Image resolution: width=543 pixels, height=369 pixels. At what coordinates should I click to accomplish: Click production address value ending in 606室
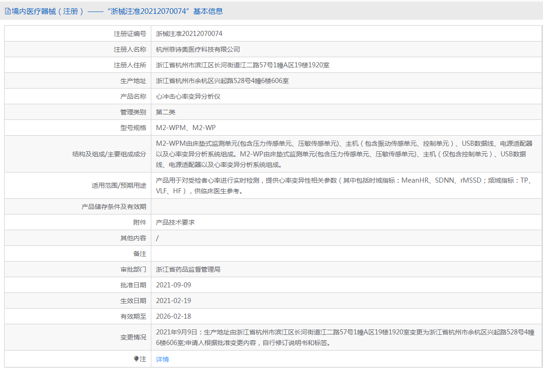point(222,81)
